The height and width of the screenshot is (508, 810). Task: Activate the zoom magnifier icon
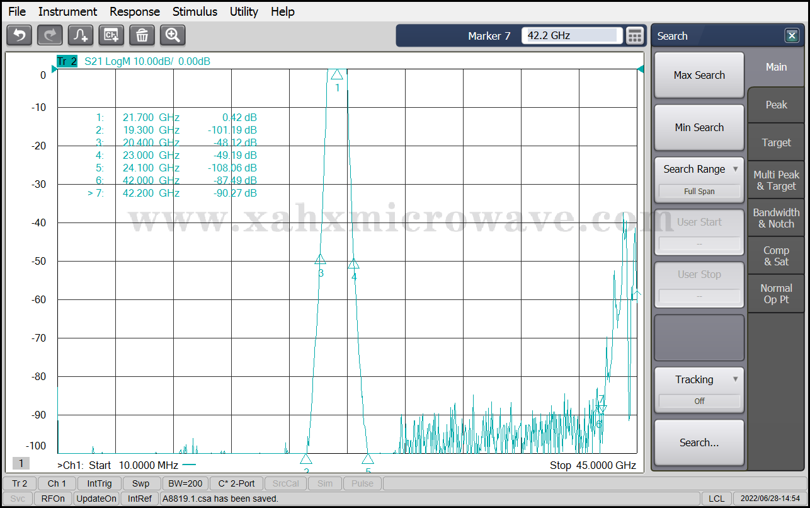(173, 35)
